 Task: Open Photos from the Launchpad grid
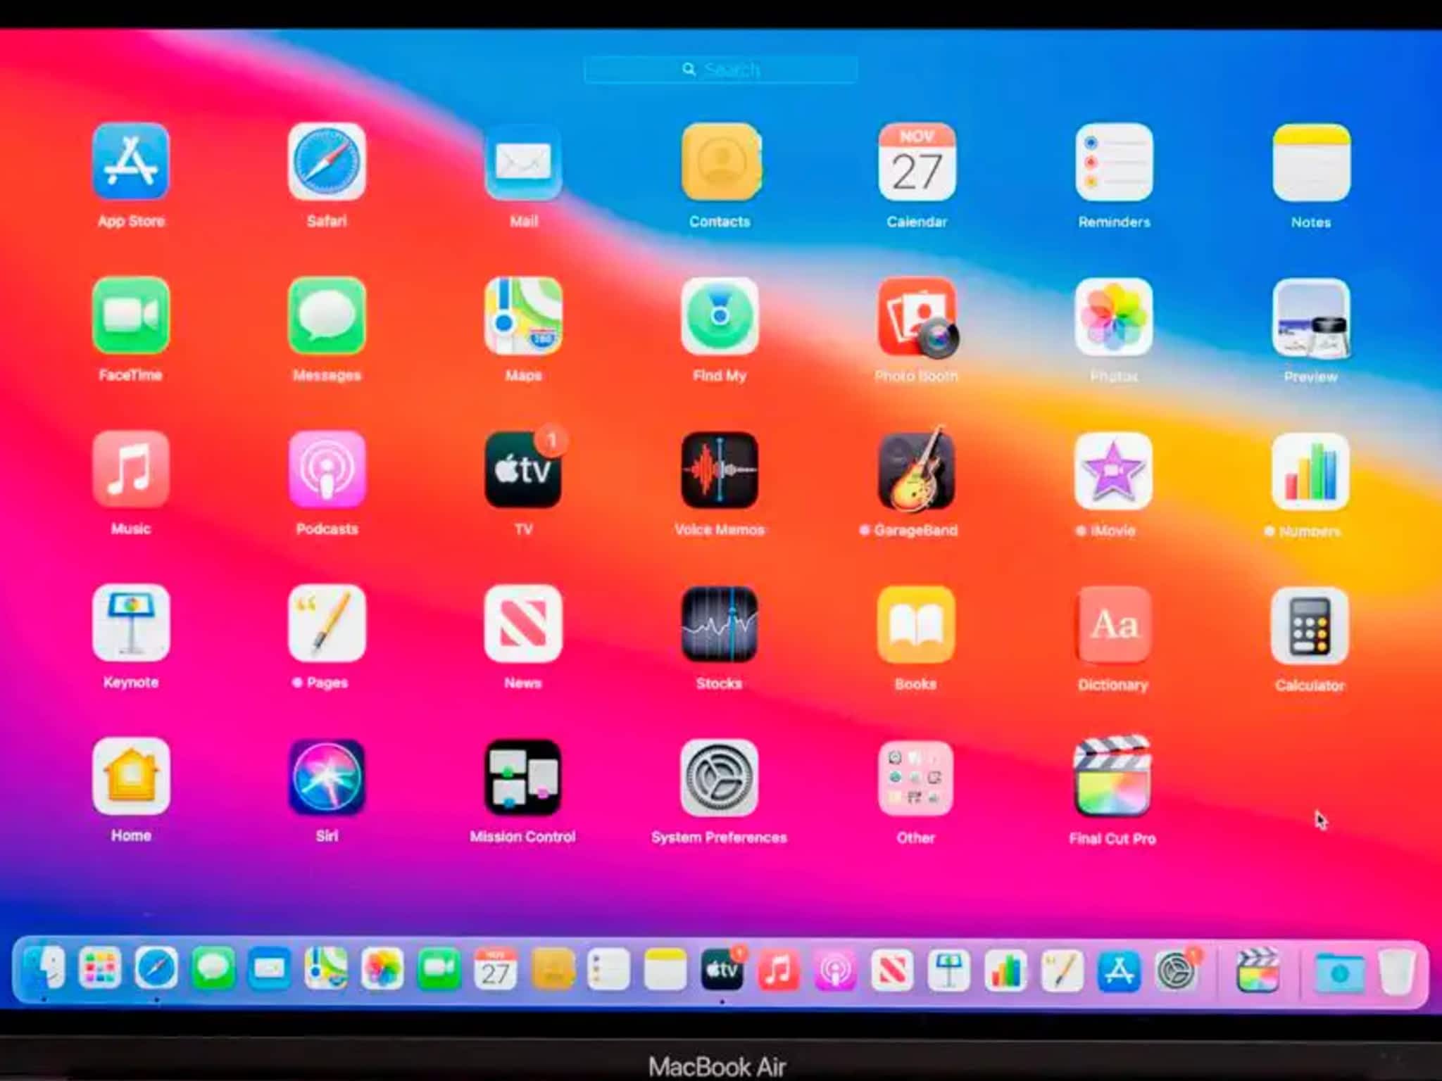click(x=1114, y=316)
